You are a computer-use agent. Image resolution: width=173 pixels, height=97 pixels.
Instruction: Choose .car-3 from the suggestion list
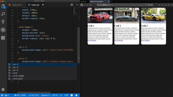42,70
